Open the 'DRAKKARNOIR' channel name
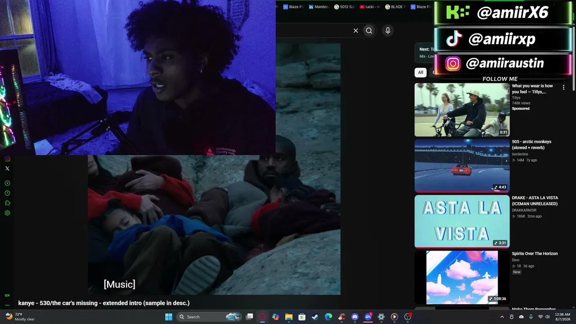 click(524, 210)
